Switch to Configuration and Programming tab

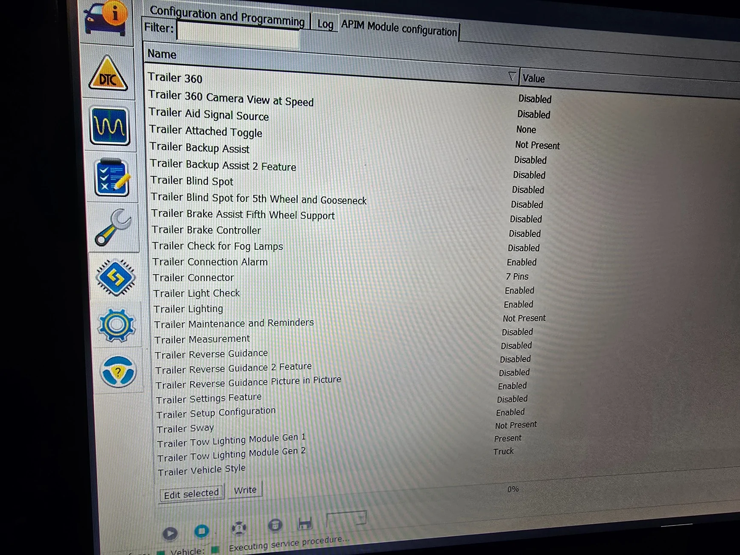(x=227, y=16)
